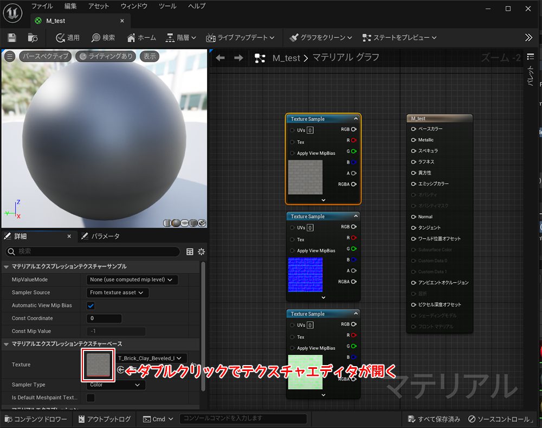Click the Save floppy disk icon
The width and height of the screenshot is (542, 428).
pos(12,38)
